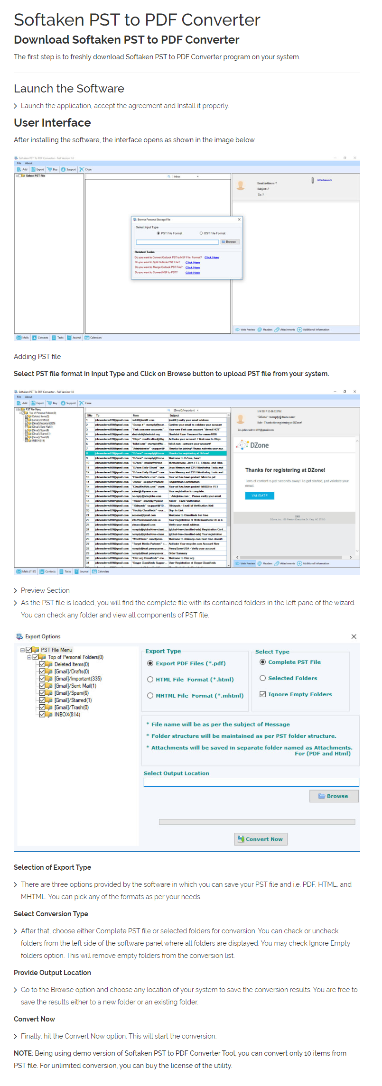382x1086 pixels.
Task: Close the Export Options window
Action: pyautogui.click(x=354, y=636)
